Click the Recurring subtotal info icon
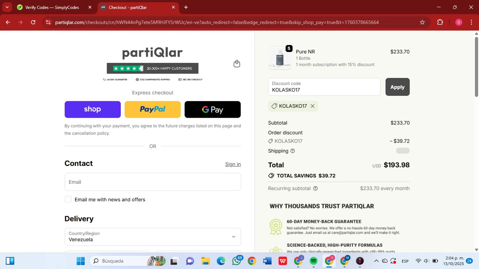479x269 pixels. [x=316, y=188]
